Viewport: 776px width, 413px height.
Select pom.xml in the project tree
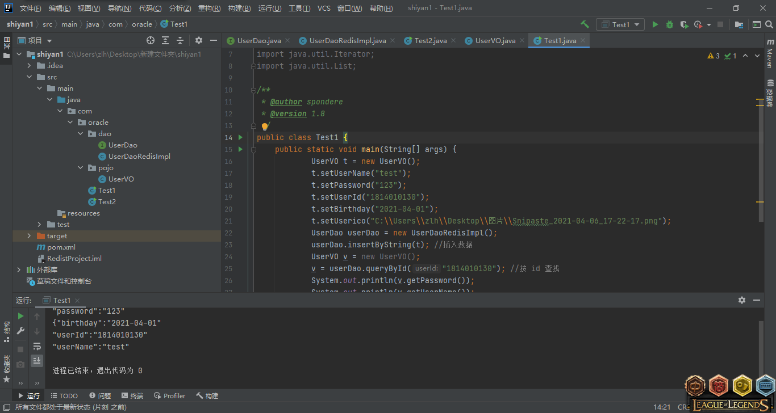click(61, 247)
